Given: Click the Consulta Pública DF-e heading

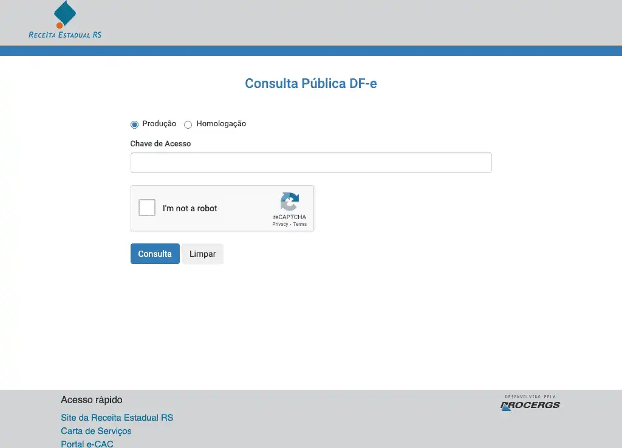Looking at the screenshot, I should point(310,83).
